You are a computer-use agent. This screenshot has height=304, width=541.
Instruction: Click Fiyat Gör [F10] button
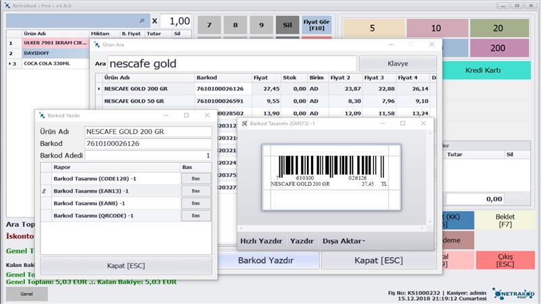[x=316, y=25]
